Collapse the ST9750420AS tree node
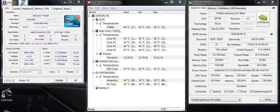Screen dimensions: 280x112 [x=93, y=73]
